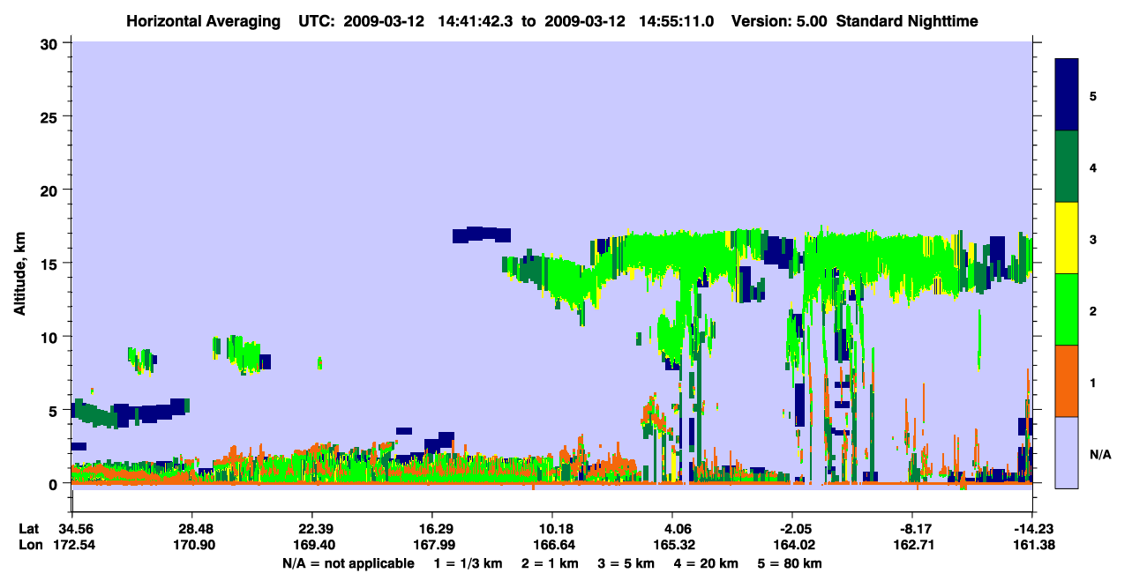Click the 15 km altitude tick label
This screenshot has width=1147, height=588.
pyautogui.click(x=49, y=264)
